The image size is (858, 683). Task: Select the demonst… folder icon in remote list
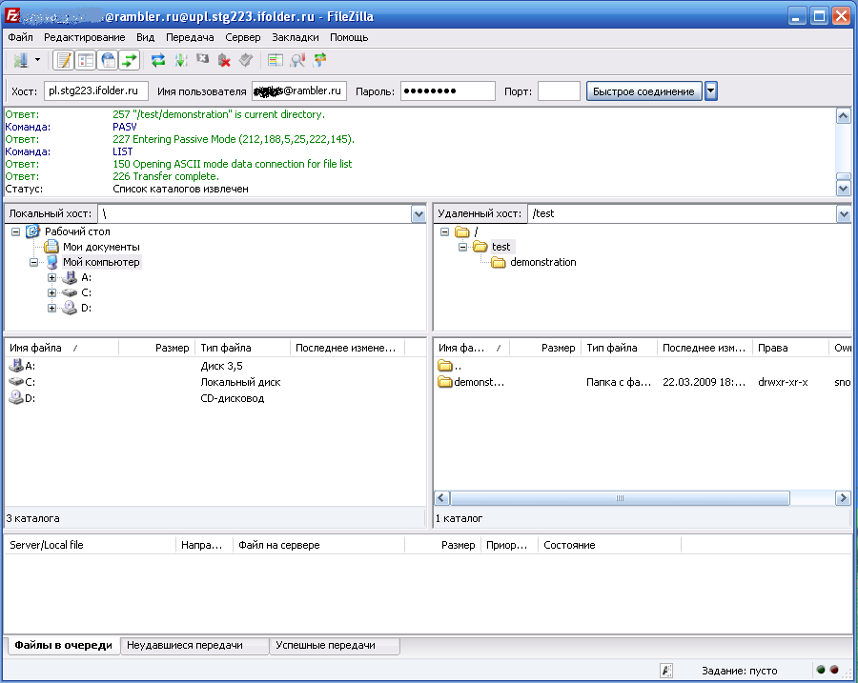[x=445, y=382]
